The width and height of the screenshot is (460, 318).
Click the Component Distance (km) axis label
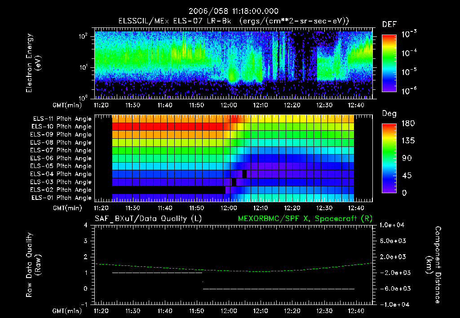pos(433,265)
